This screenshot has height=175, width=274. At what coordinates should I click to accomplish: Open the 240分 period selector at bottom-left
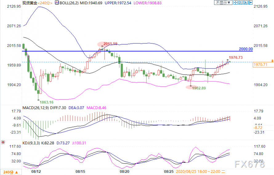[11, 172]
